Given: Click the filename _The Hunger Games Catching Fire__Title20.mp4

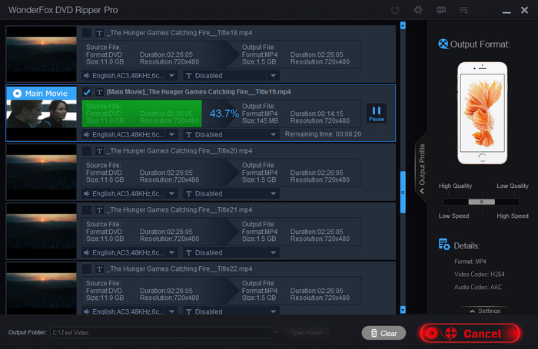Looking at the screenshot, I should coord(179,151).
